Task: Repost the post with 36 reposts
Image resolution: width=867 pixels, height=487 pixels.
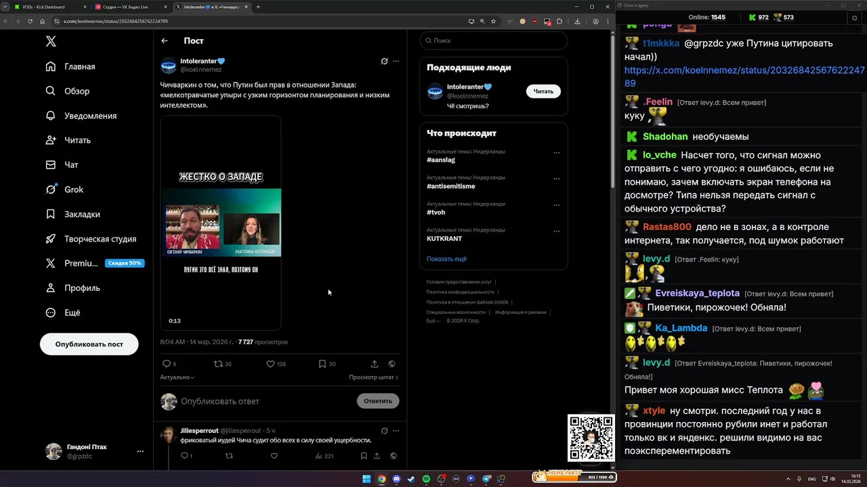Action: [222, 364]
